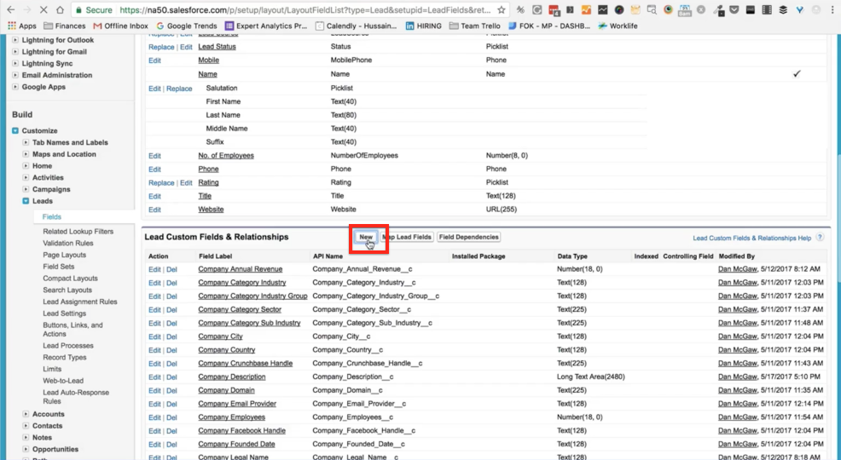Open the LinkedIn HIRING bookmark
The height and width of the screenshot is (460, 841).
[424, 26]
